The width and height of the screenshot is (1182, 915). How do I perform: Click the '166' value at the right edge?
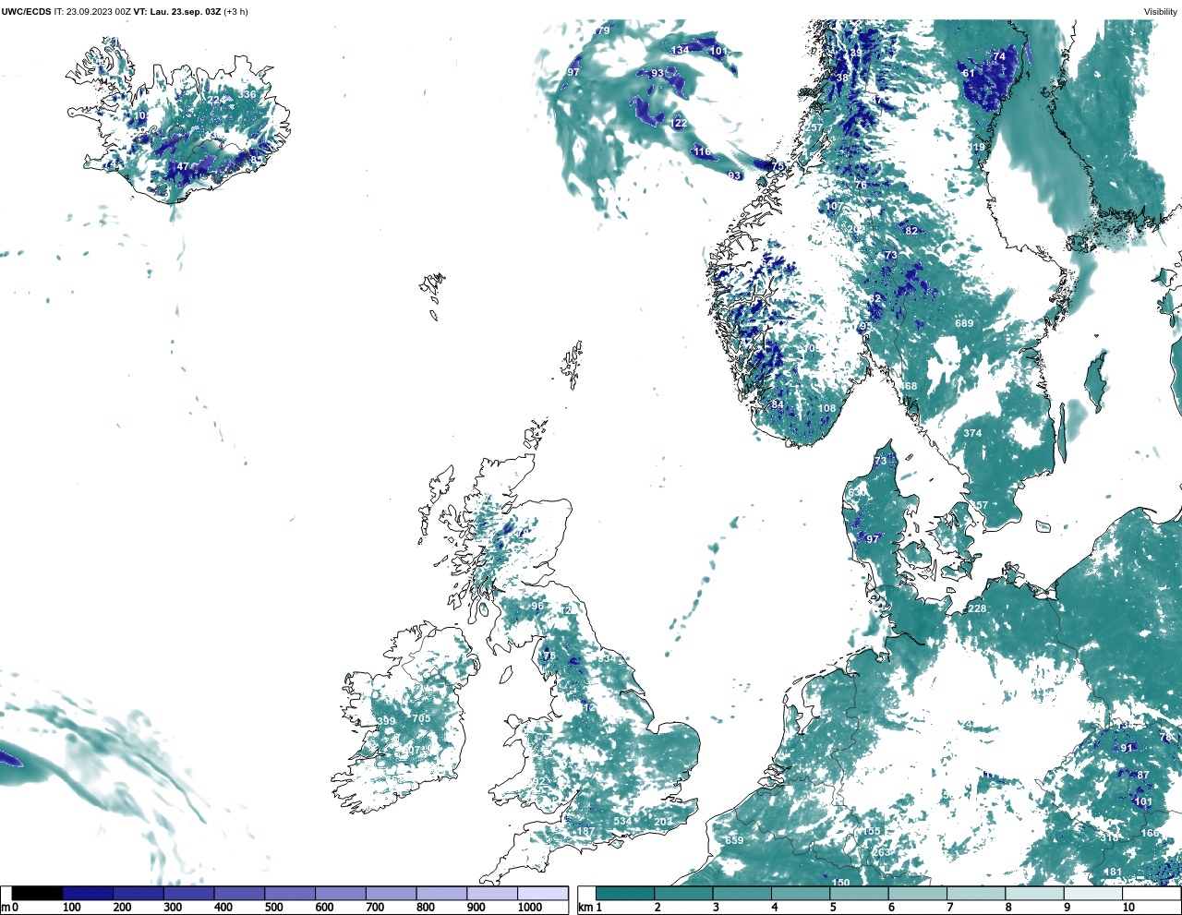click(1150, 834)
